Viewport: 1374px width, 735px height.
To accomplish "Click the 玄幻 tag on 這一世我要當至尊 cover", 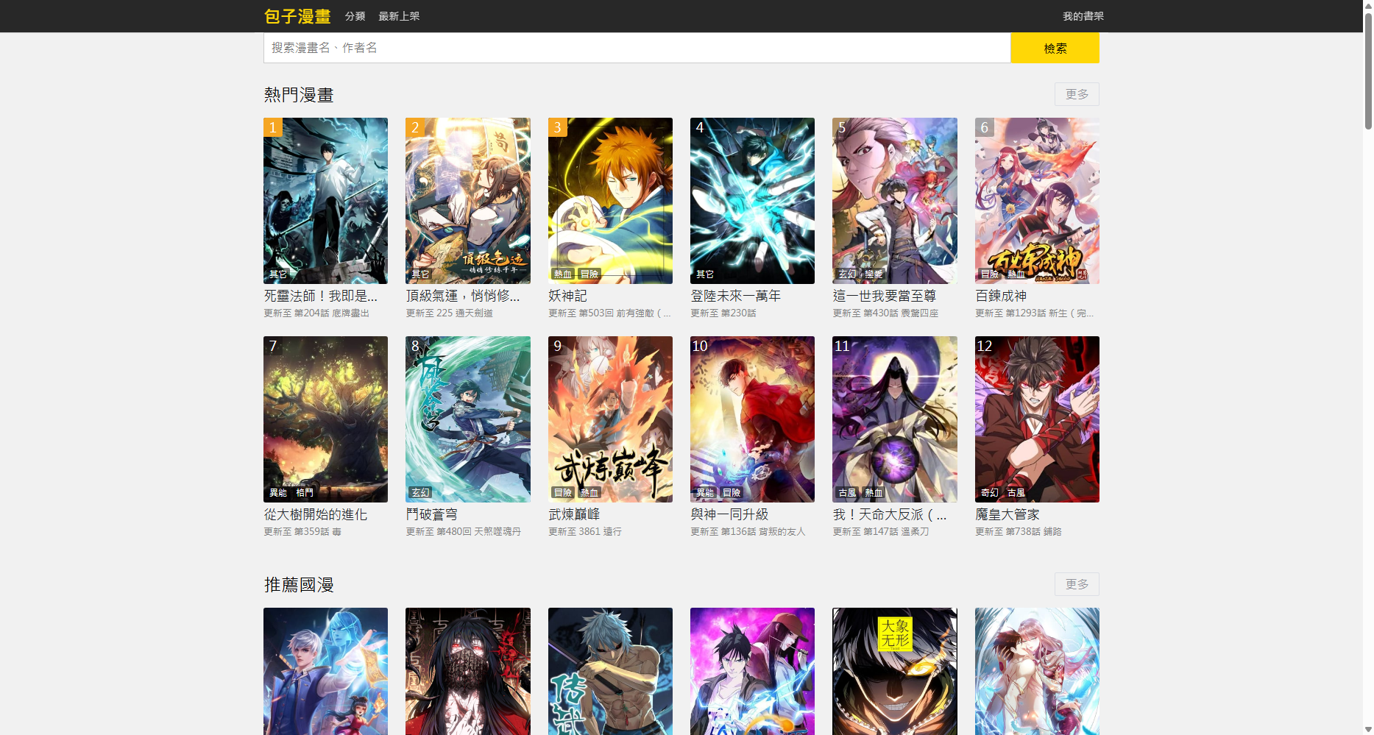I will 847,274.
